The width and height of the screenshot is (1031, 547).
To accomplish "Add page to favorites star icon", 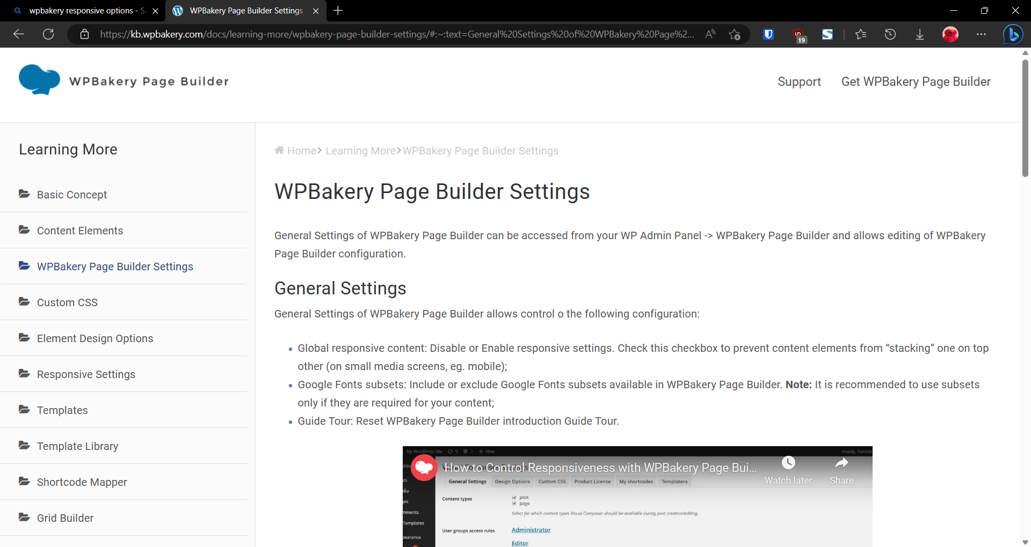I will (735, 34).
